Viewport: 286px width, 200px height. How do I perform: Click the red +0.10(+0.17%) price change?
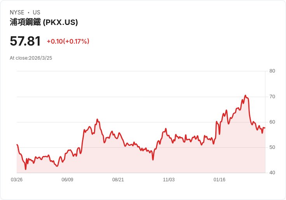pyautogui.click(x=68, y=41)
